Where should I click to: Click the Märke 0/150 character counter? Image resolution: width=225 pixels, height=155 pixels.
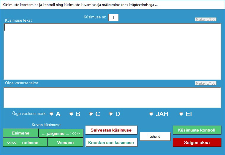[x=205, y=83]
